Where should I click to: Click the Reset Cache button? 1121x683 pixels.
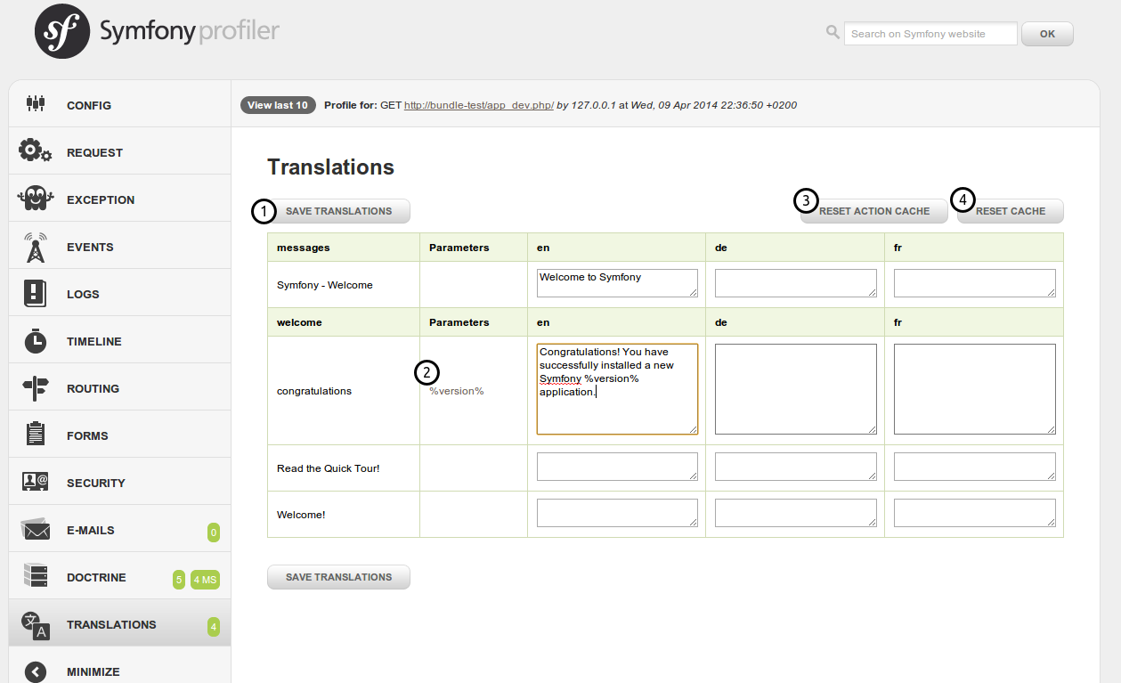[1011, 211]
